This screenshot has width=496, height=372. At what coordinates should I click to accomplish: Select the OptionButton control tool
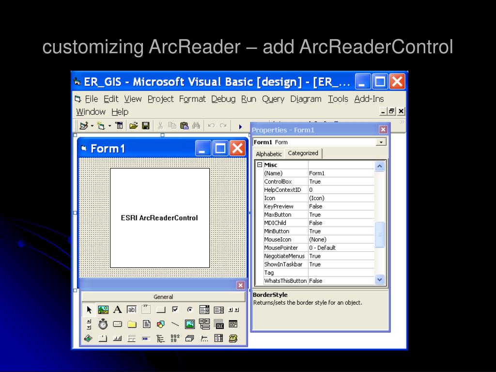click(189, 310)
